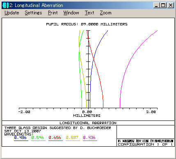Click the magenta 0.436 wavelength label
This screenshot has width=176, height=159.
coord(89,138)
